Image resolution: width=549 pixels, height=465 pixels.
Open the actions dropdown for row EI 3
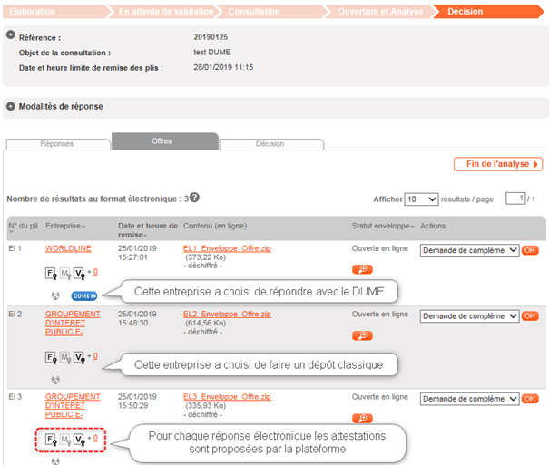pos(469,399)
